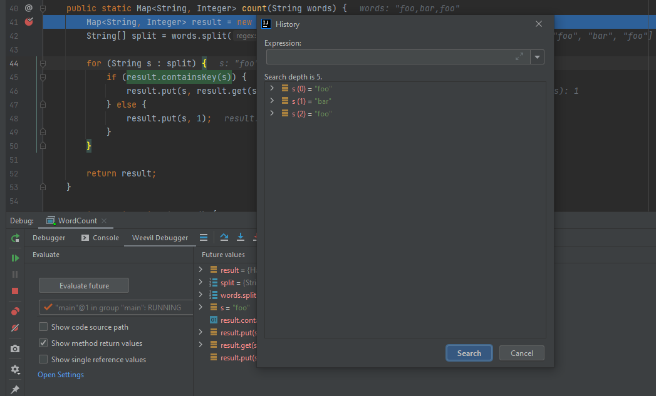The width and height of the screenshot is (656, 396).
Task: Uncheck Show method return values
Action: pyautogui.click(x=43, y=343)
